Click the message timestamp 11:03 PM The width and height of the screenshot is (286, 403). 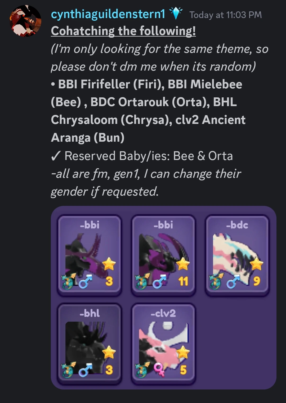coord(225,15)
